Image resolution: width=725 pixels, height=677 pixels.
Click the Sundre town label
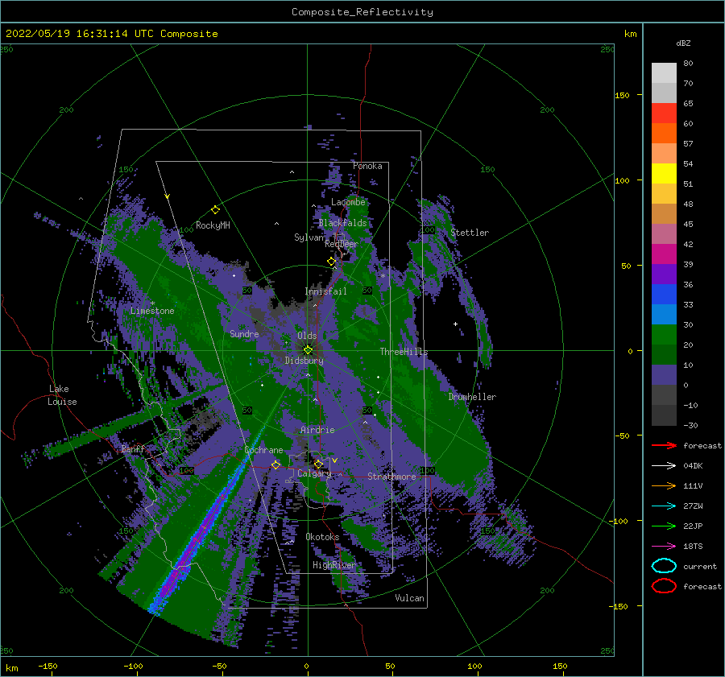[244, 333]
